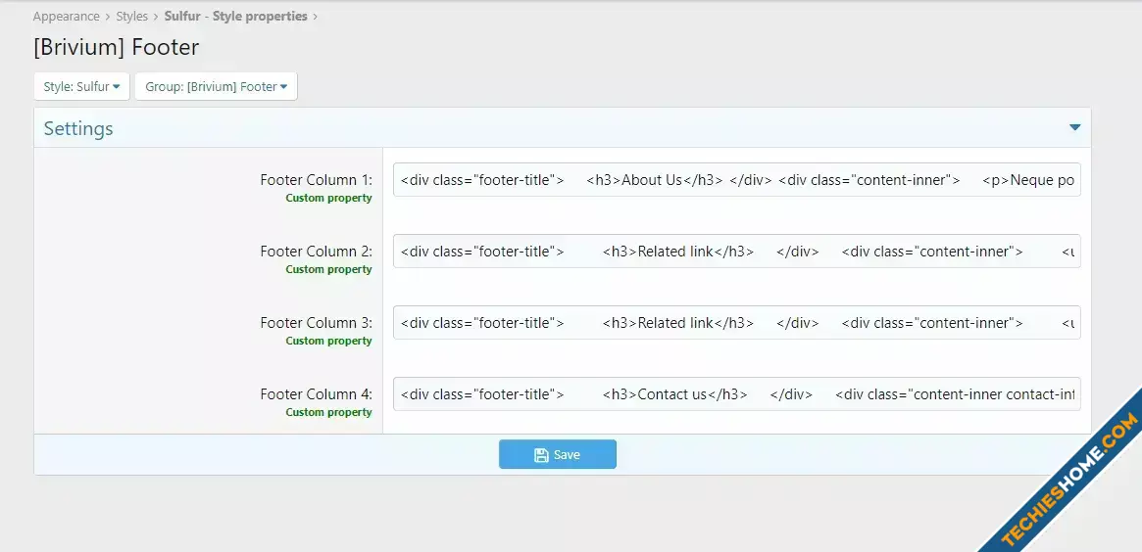This screenshot has height=552, width=1142.
Task: Open Sulfur - Style properties breadcrumb
Action: click(235, 17)
